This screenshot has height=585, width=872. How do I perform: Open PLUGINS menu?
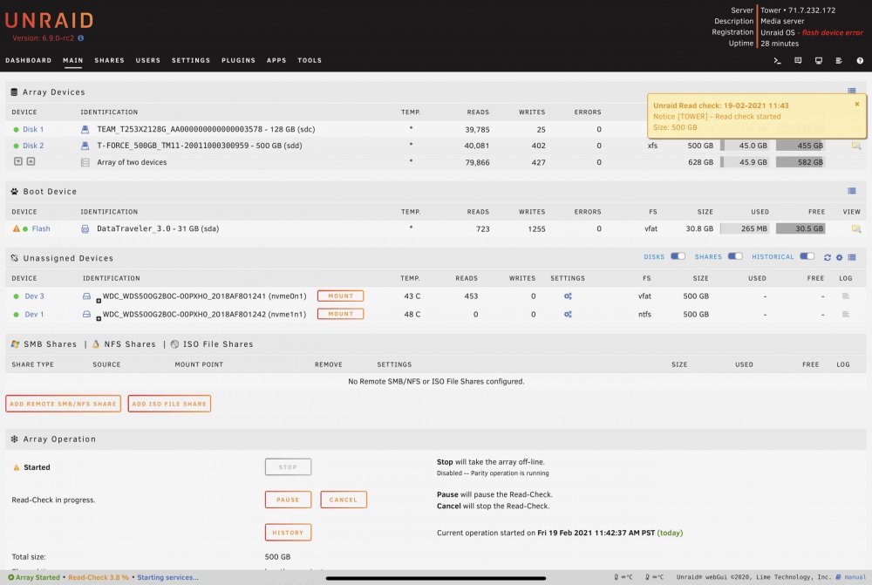[x=239, y=61]
